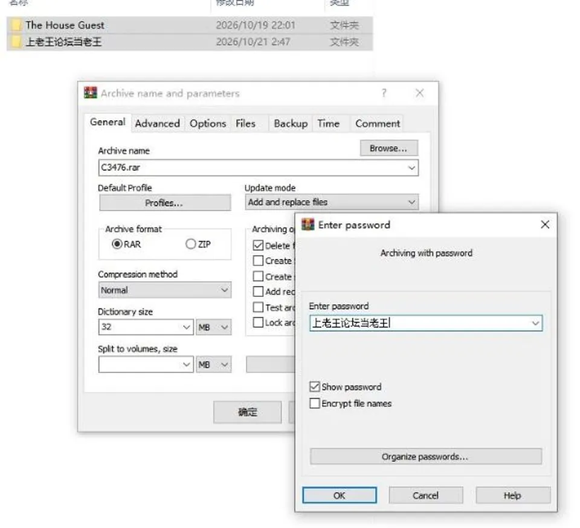
Task: Close the Enter password dialog
Action: point(544,224)
